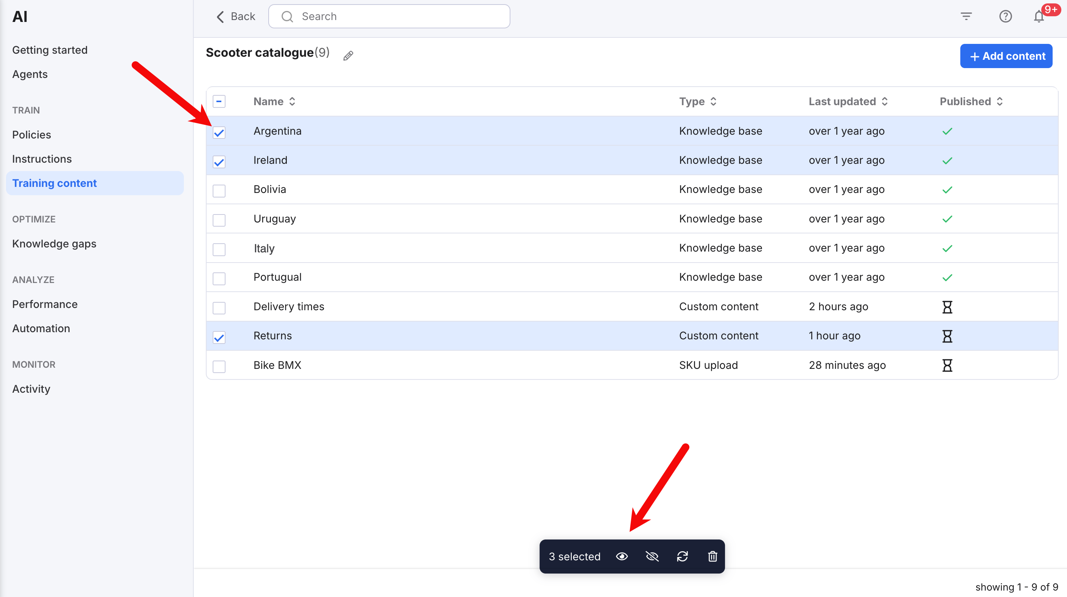Open the help question mark icon
Image resolution: width=1067 pixels, height=597 pixels.
[1005, 17]
